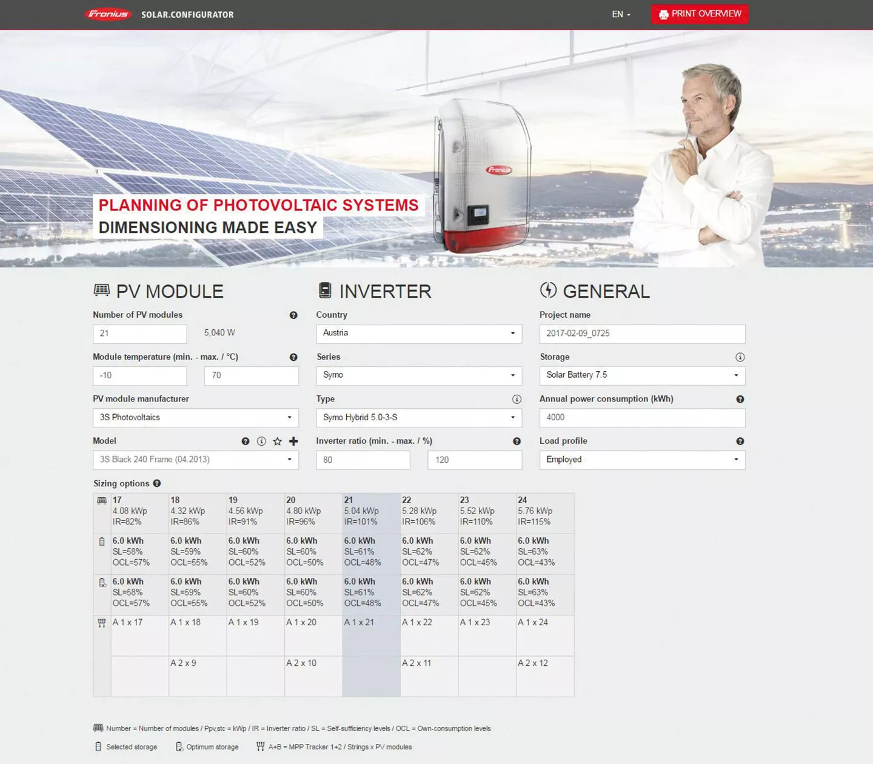Mark model as favorite with star icon
Screen dimensions: 873x764
[278, 441]
